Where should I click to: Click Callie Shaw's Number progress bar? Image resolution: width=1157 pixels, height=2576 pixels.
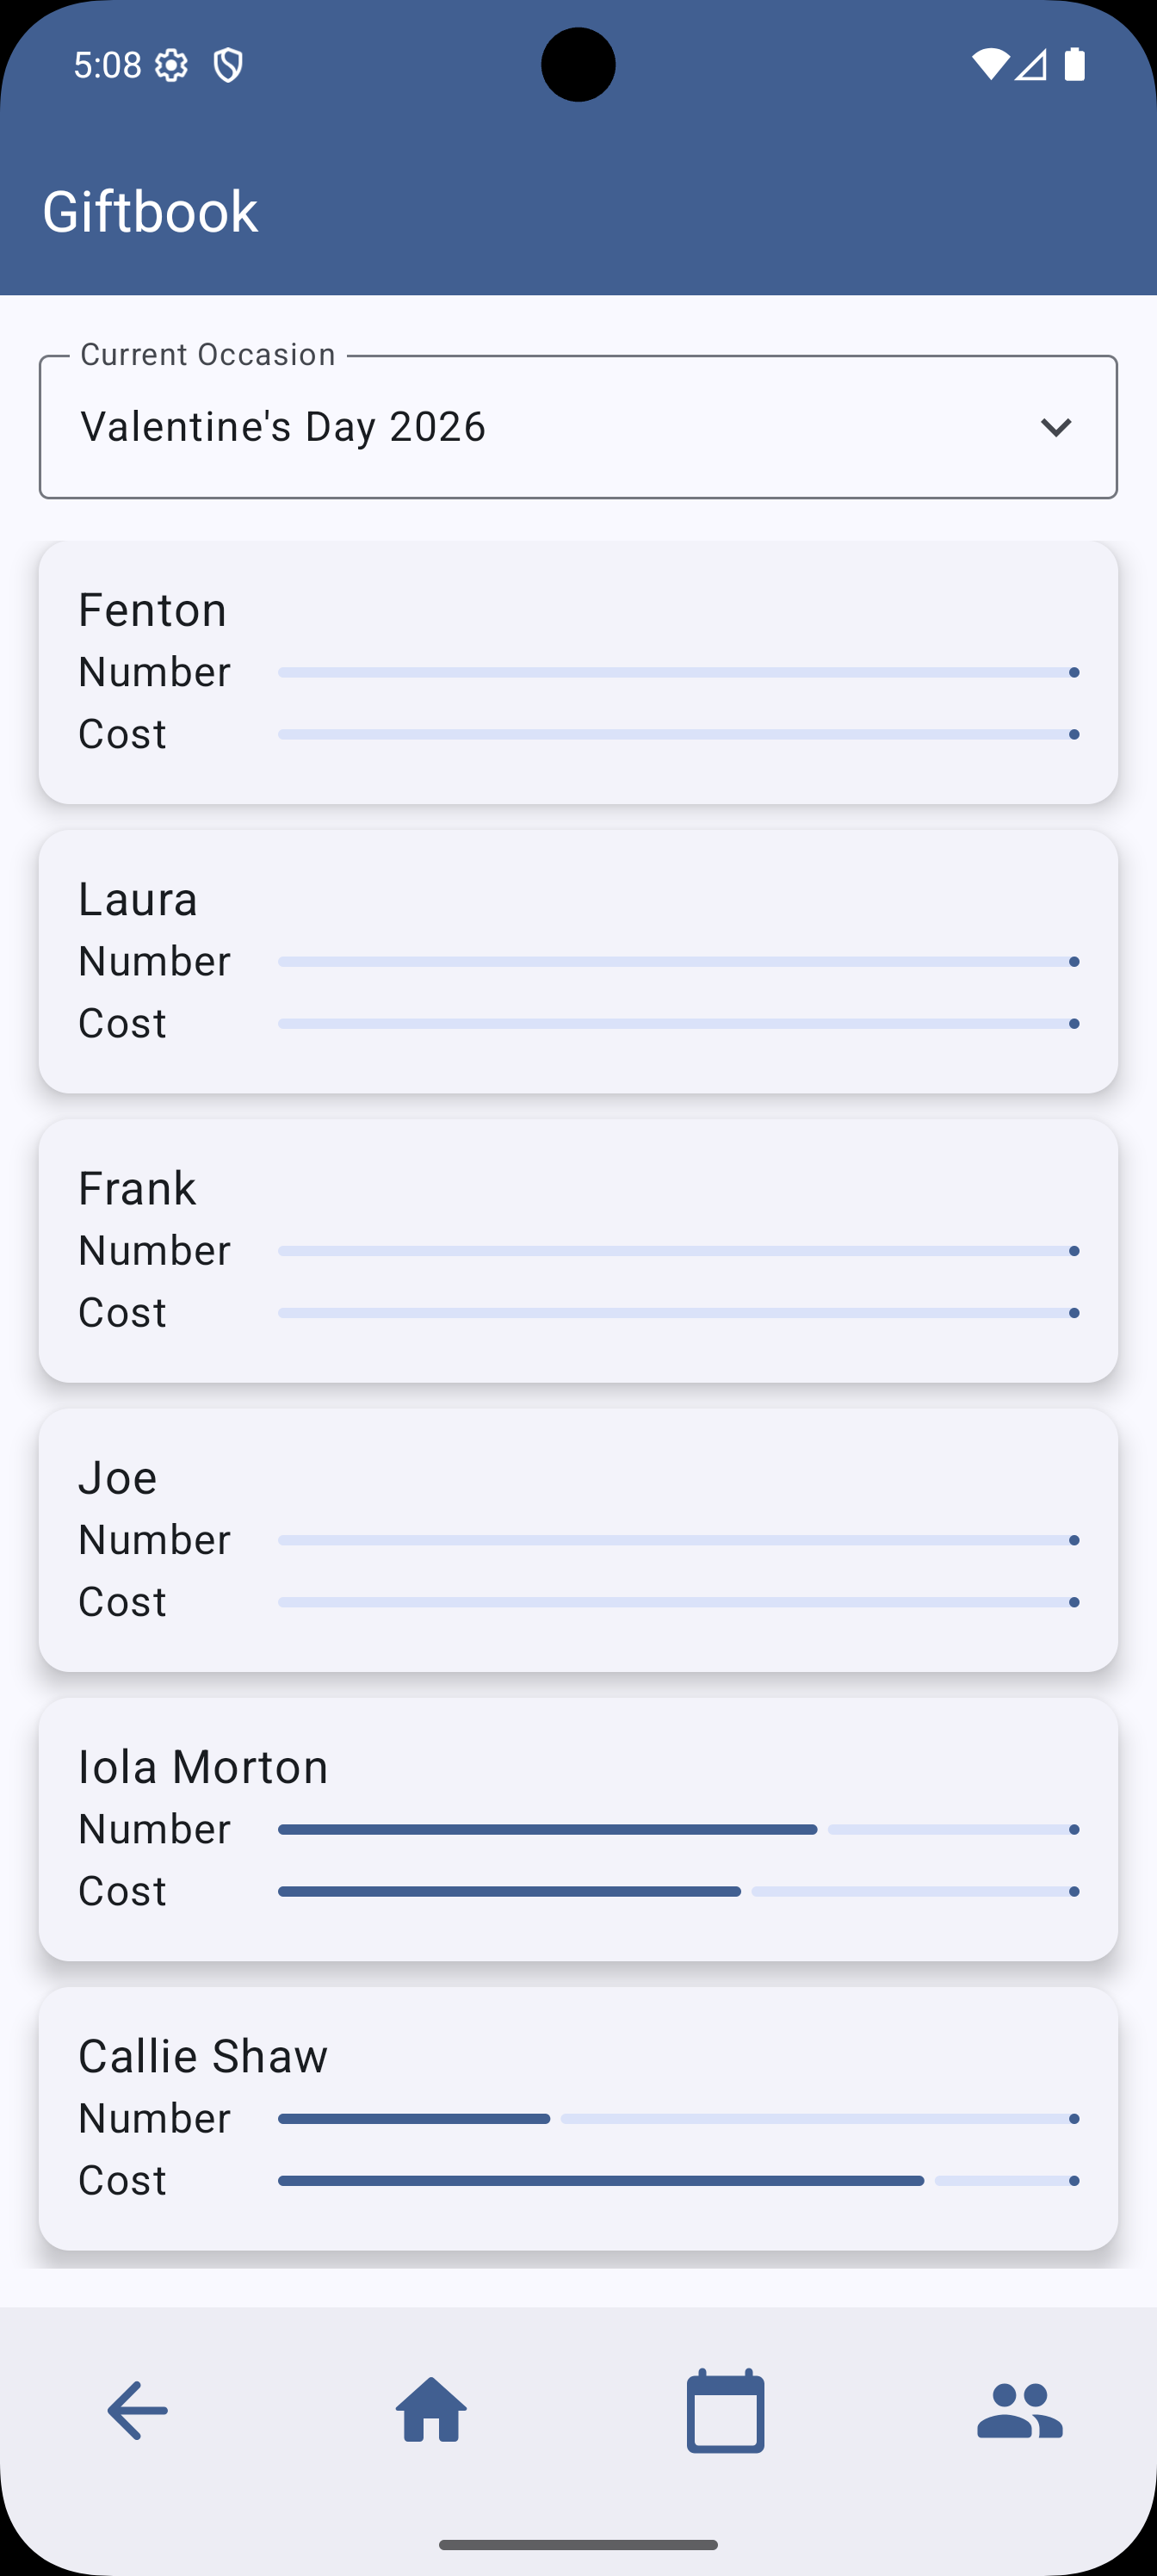click(x=678, y=2118)
